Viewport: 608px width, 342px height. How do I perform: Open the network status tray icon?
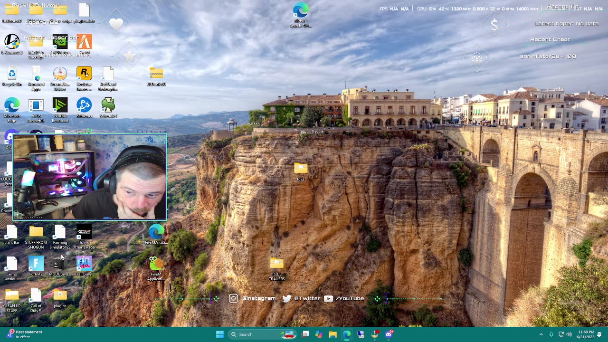coord(561,334)
